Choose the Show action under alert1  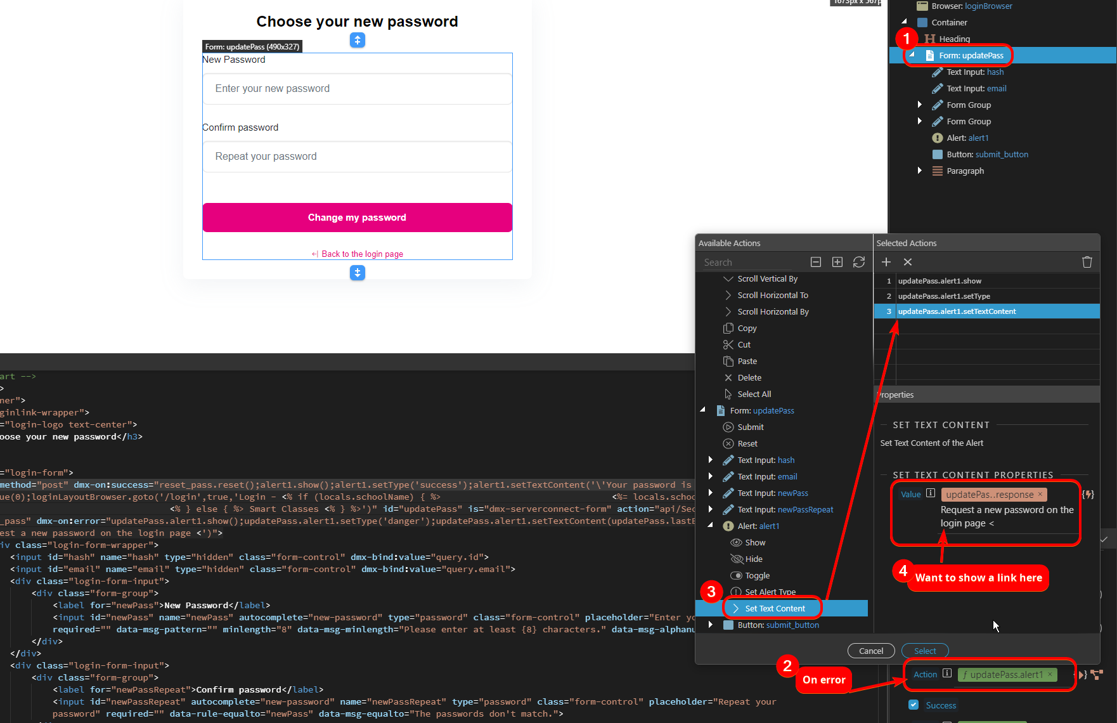coord(754,542)
